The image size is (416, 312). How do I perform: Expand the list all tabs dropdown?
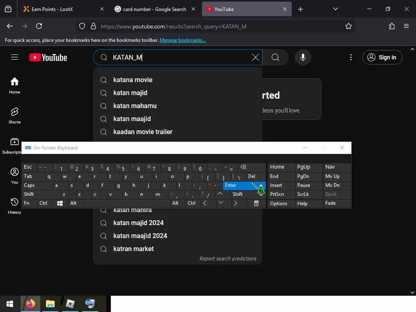(335, 9)
